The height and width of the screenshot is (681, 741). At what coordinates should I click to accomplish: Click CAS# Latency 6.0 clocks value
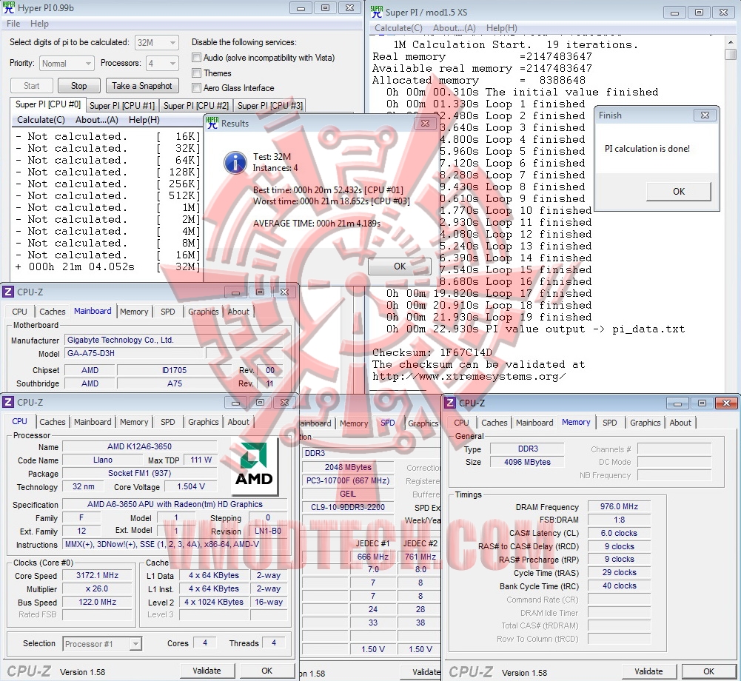tap(619, 533)
